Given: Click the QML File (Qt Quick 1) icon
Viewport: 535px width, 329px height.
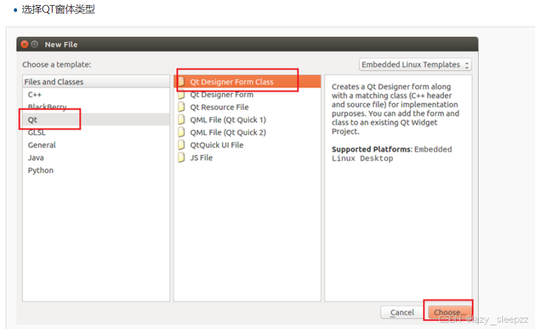Looking at the screenshot, I should pos(181,120).
